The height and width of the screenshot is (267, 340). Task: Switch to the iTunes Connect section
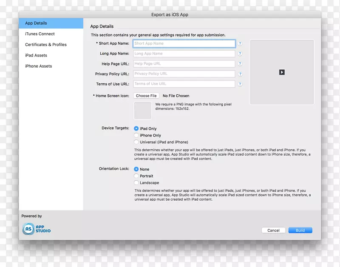pos(39,34)
